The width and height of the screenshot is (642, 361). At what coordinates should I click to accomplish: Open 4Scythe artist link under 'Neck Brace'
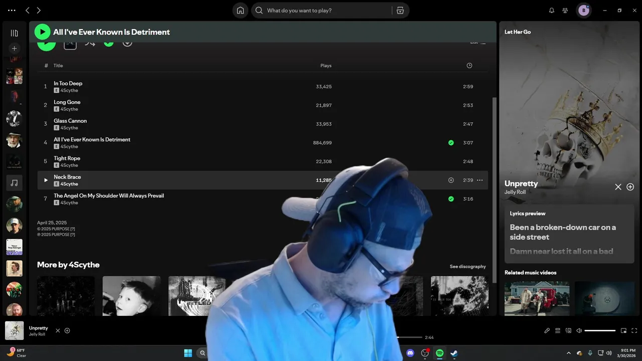[69, 184]
